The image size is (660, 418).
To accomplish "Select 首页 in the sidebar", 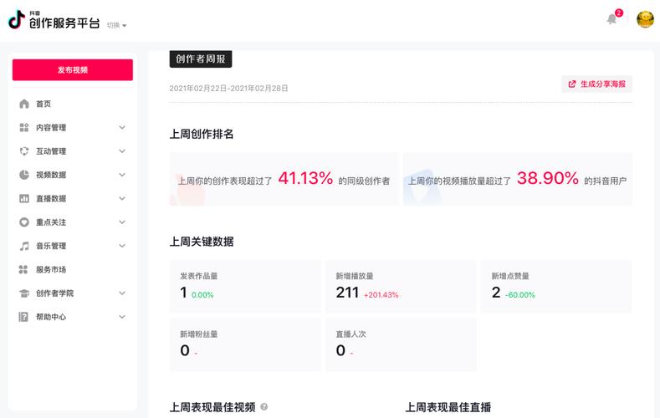I will [x=43, y=104].
